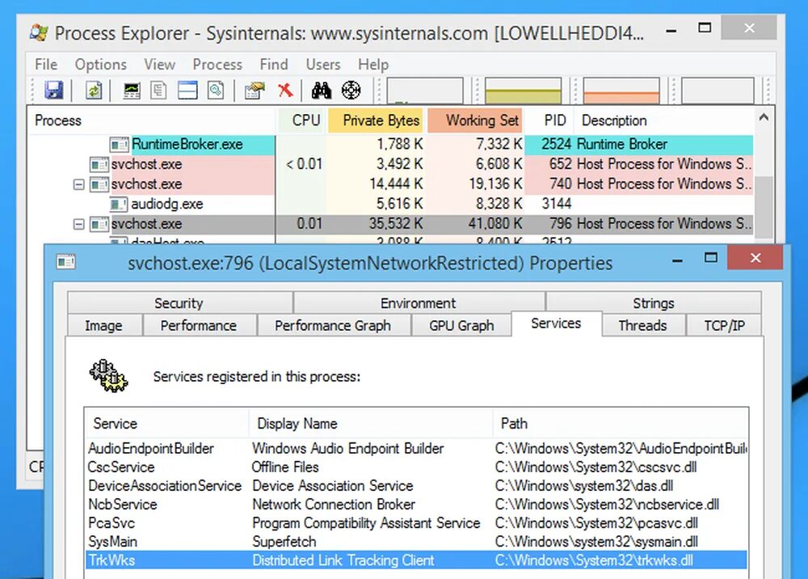Sort by the Private Bytes column header
The width and height of the screenshot is (808, 579).
tap(376, 120)
